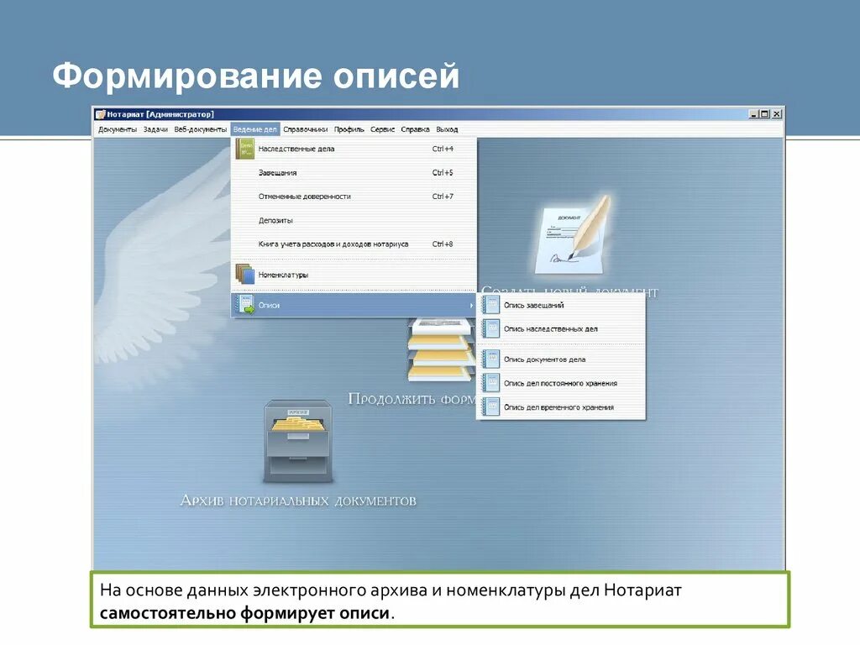The width and height of the screenshot is (860, 645).
Task: Click Продолжить формирование label
Action: click(412, 399)
